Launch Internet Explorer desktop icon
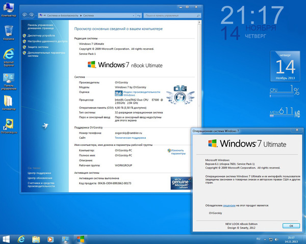Viewport: 306px width, 244px height. click(x=9, y=57)
